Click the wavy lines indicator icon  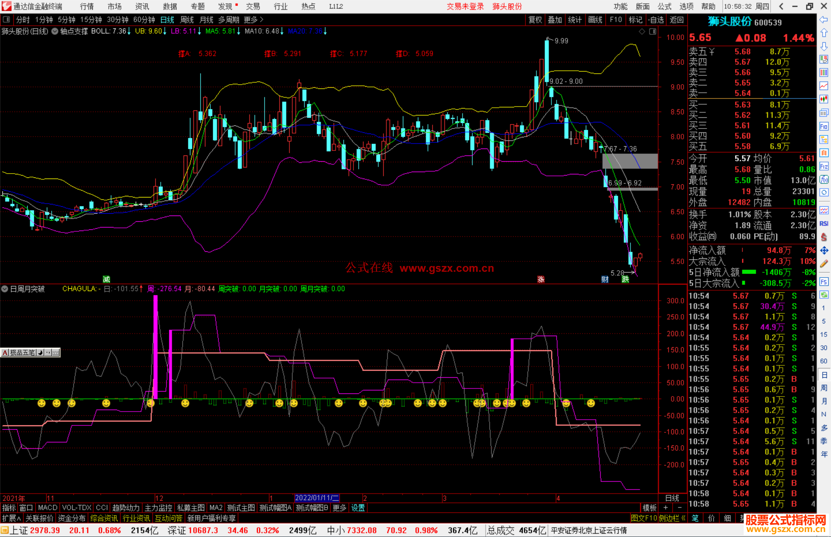click(824, 210)
